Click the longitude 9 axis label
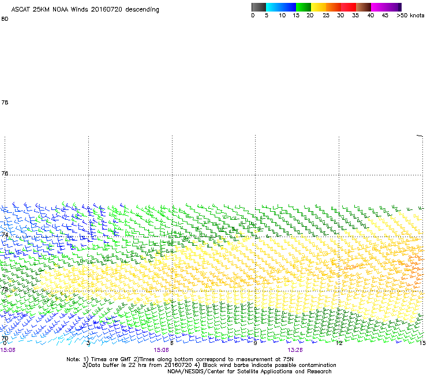The image size is (427, 375). pyautogui.click(x=255, y=343)
